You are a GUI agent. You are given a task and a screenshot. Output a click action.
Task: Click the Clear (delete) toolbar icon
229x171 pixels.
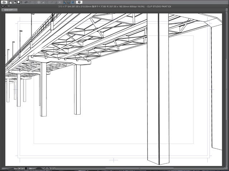35,2
